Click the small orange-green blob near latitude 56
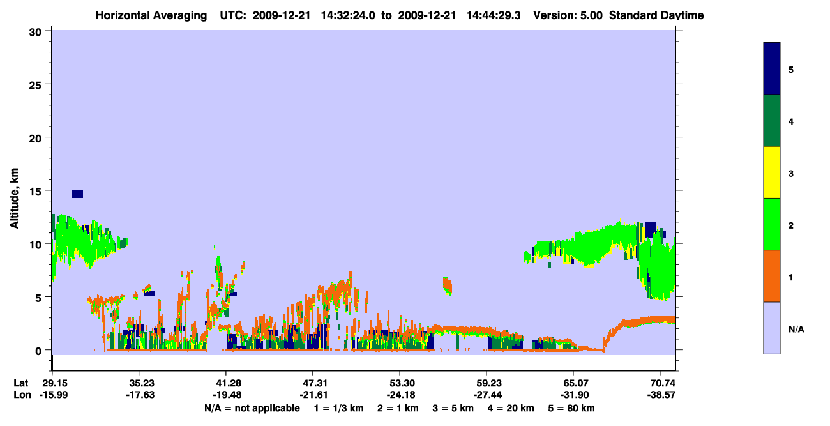The height and width of the screenshot is (426, 830). (x=448, y=285)
